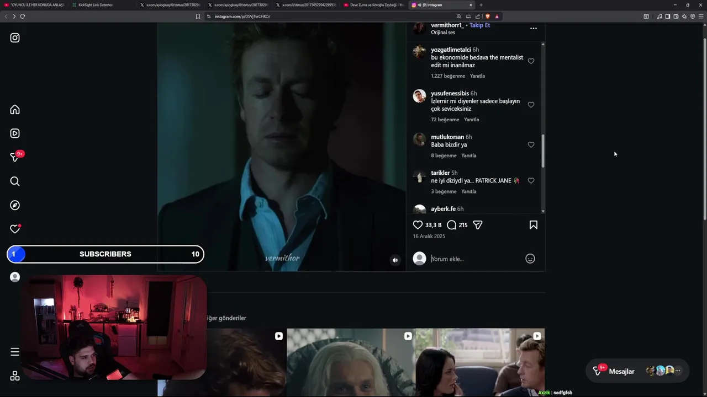Open Reels icon in sidebar
Viewport: 707px width, 397px height.
tap(15, 133)
